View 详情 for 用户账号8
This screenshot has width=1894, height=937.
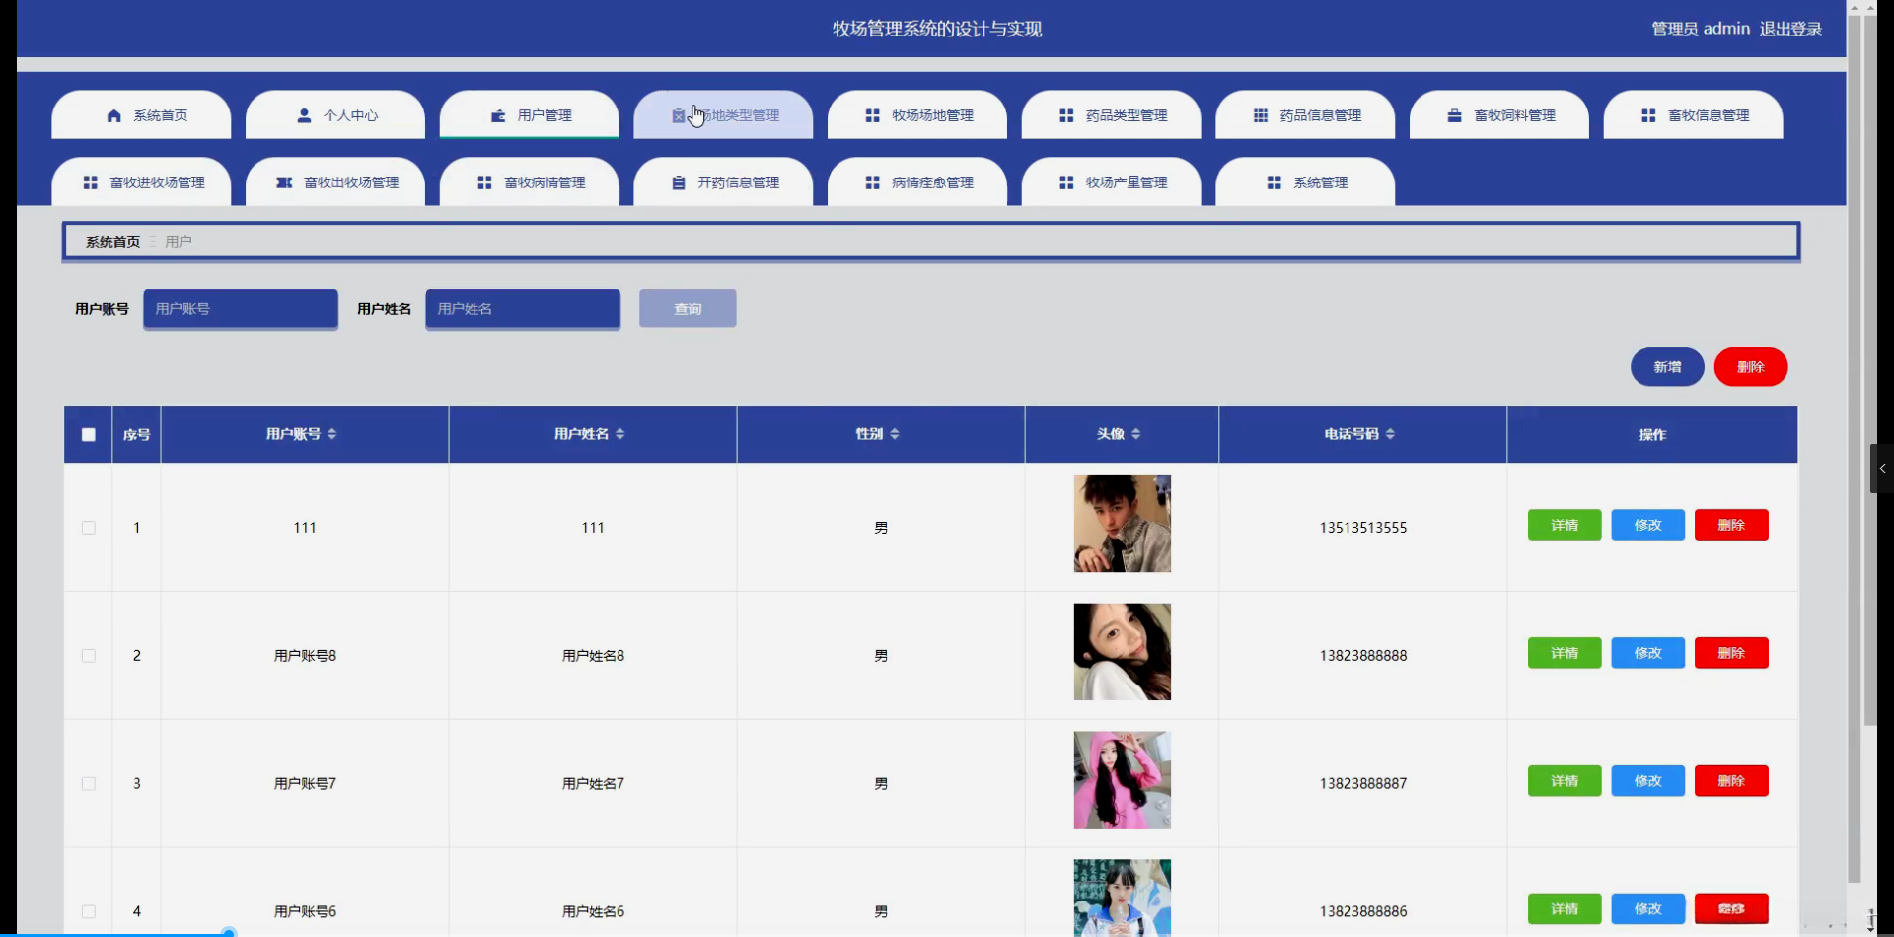click(x=1565, y=653)
